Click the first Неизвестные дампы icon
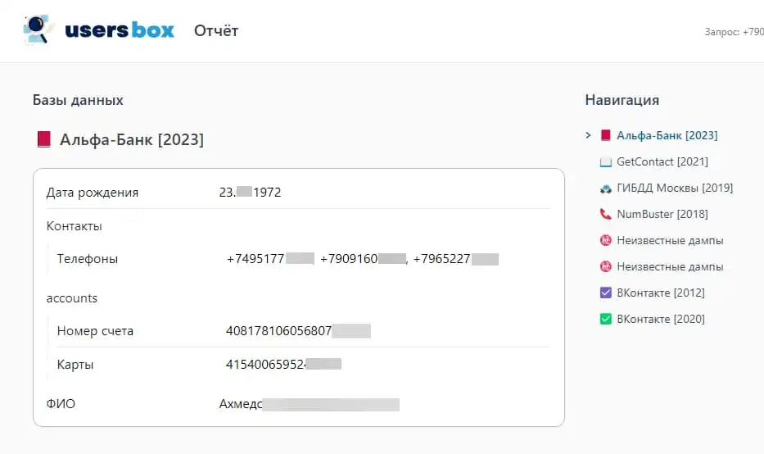 pos(606,240)
